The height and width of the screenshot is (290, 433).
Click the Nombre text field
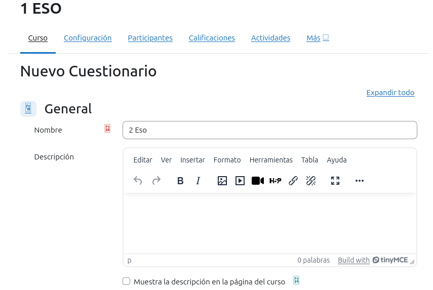(x=269, y=130)
